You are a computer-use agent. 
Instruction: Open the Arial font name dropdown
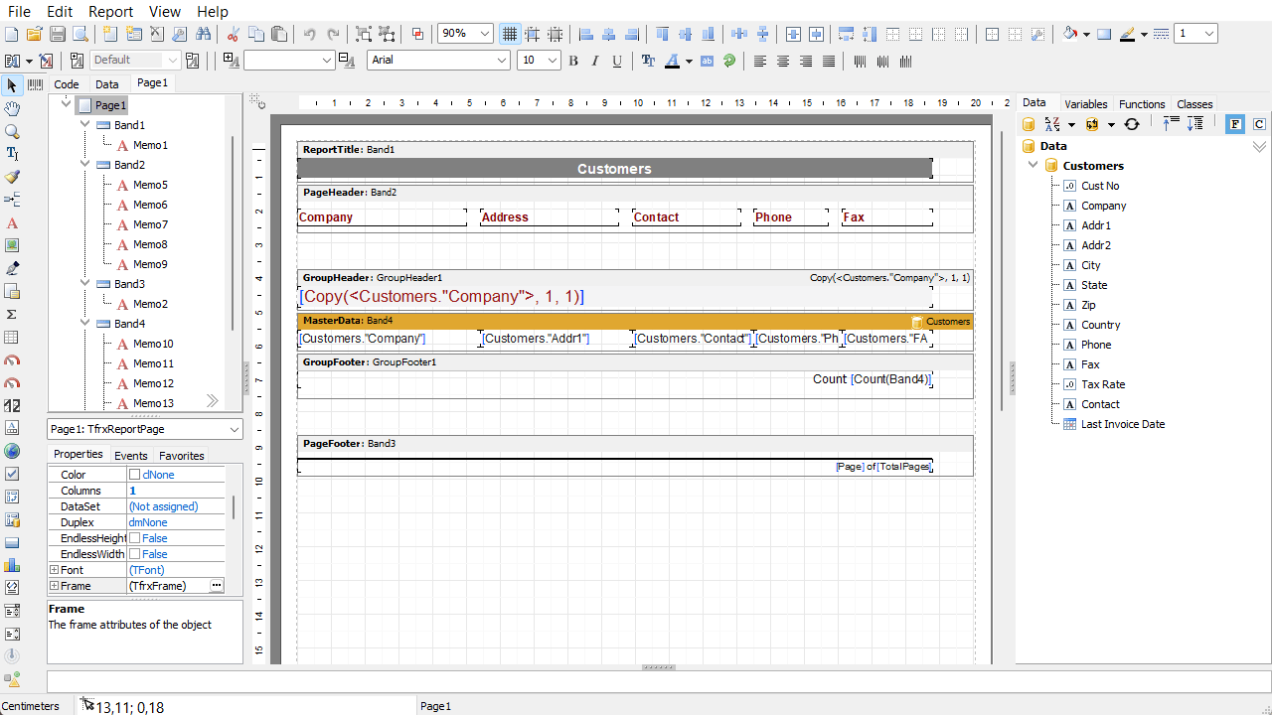pos(502,61)
